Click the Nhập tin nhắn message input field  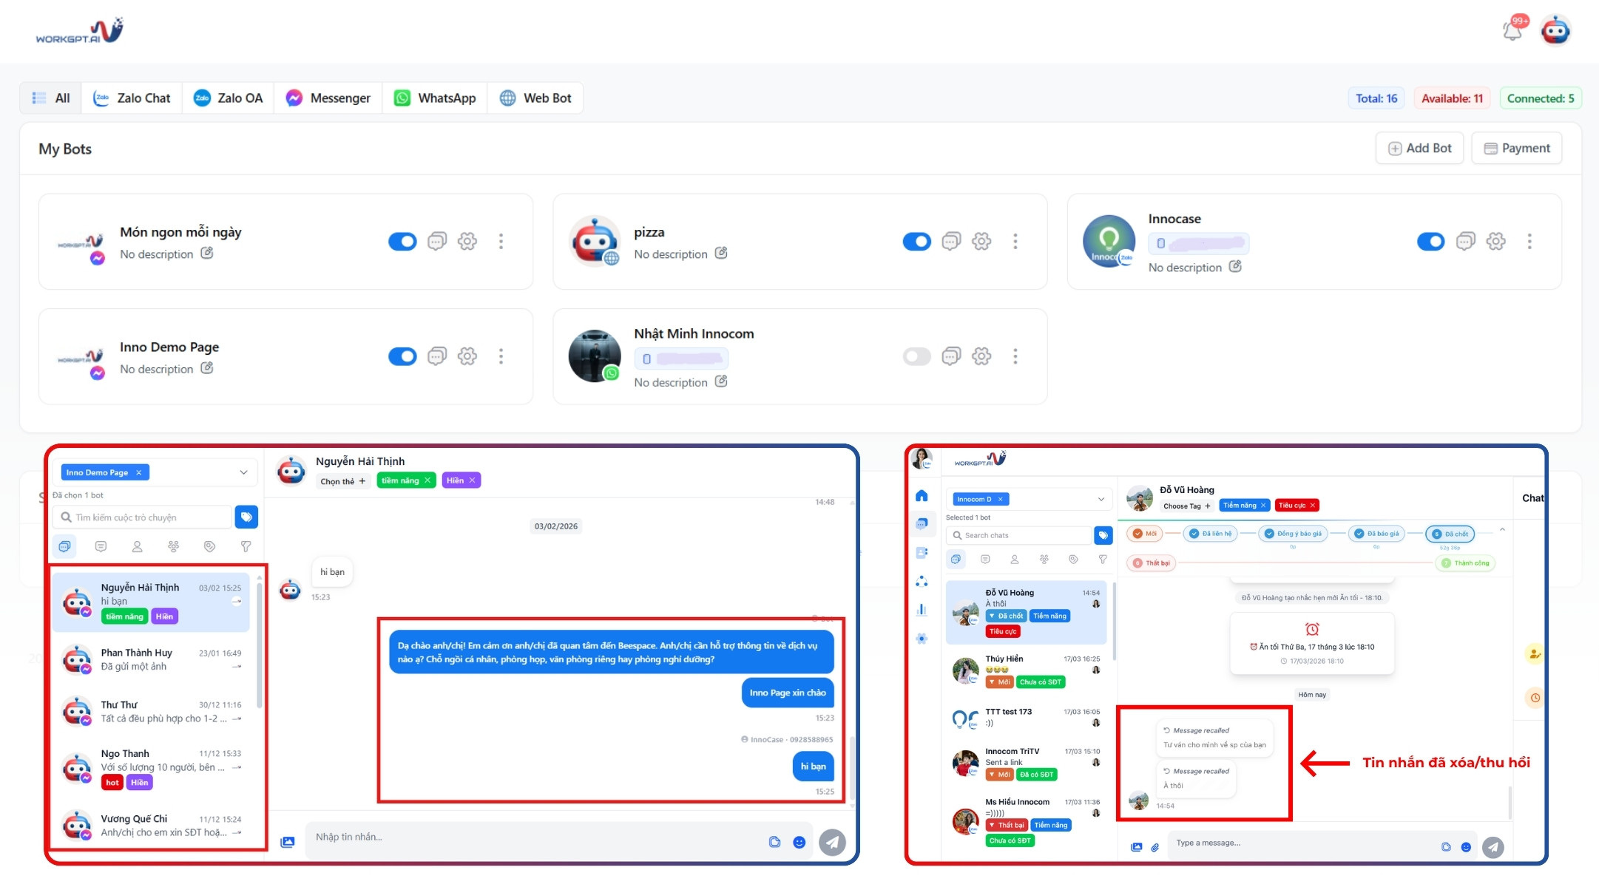point(518,837)
